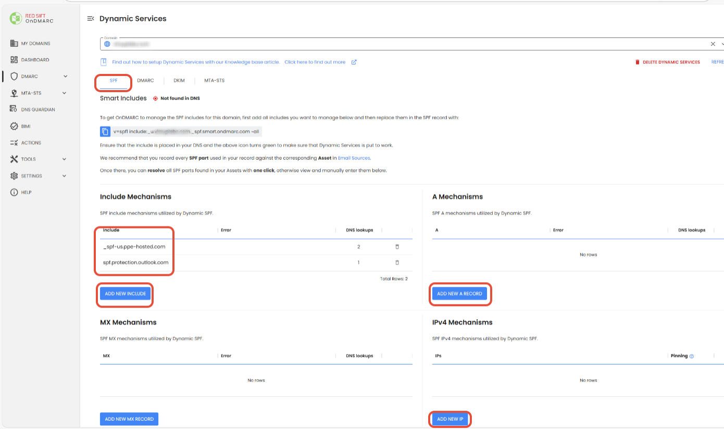This screenshot has width=724, height=429.
Task: Switch to the DKIM tab
Action: coord(179,81)
